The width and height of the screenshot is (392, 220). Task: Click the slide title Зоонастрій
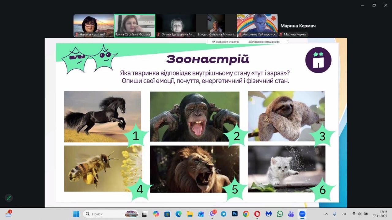tap(208, 59)
